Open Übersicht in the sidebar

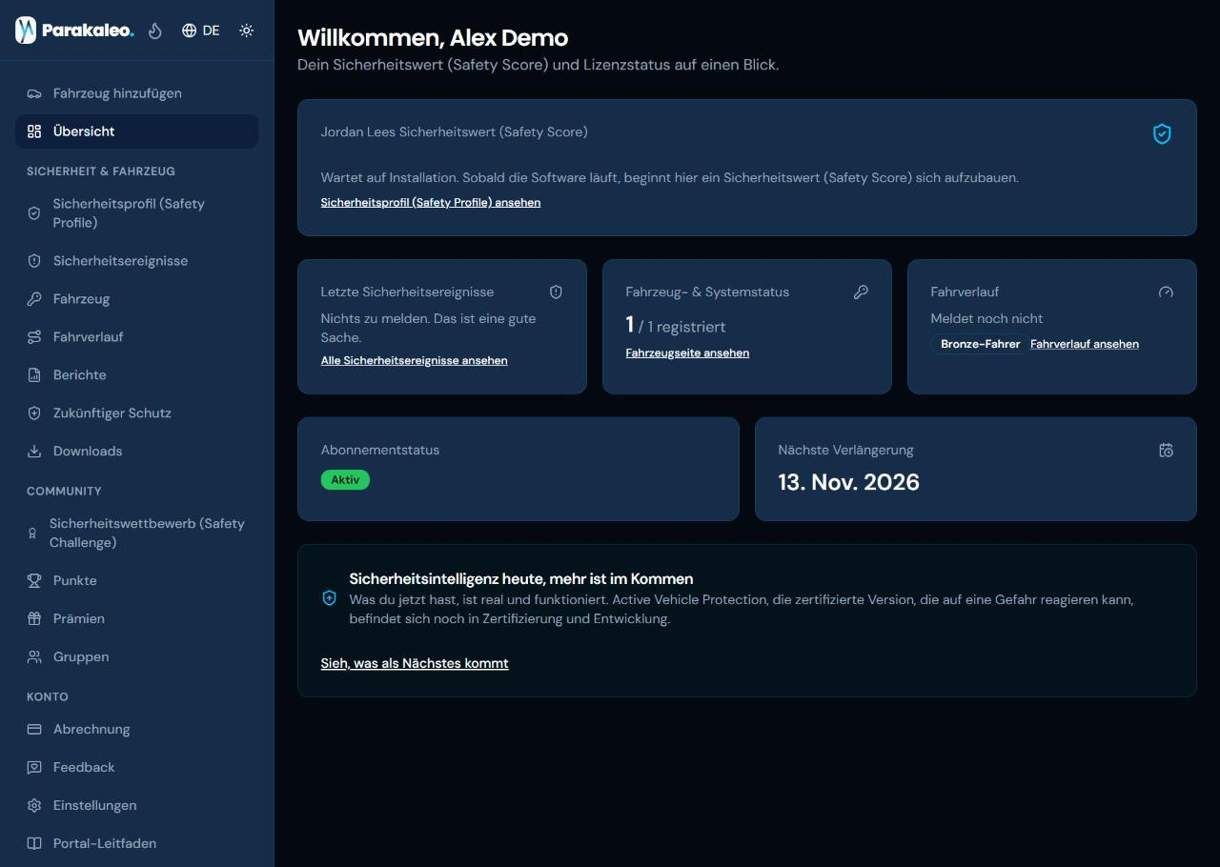(x=136, y=131)
